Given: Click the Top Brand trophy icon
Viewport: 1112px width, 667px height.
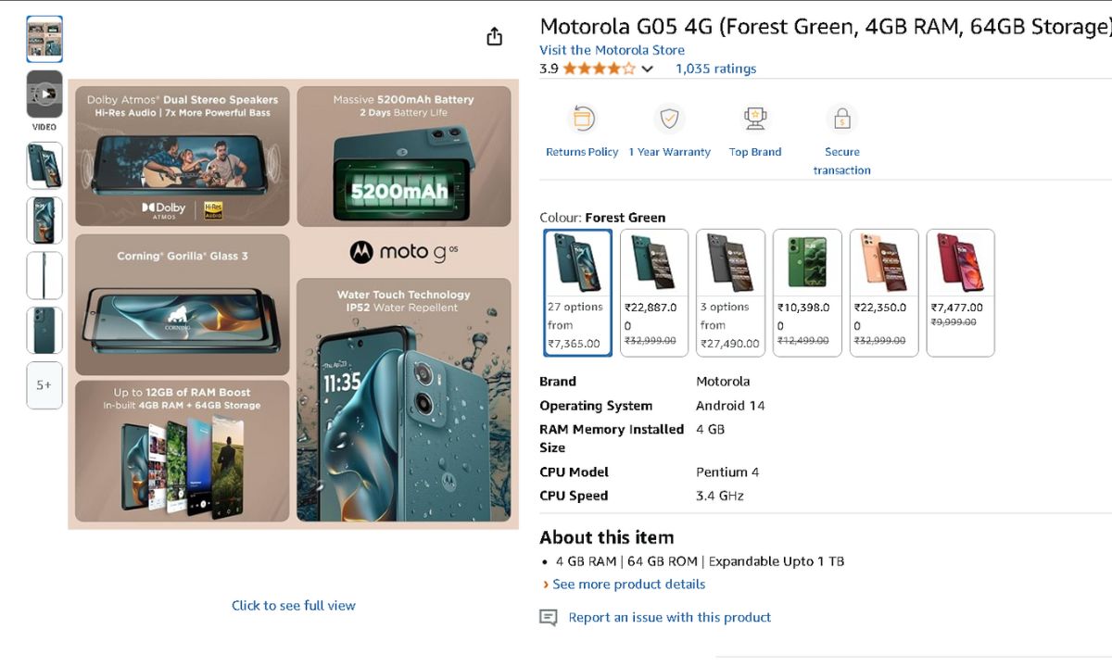Looking at the screenshot, I should point(755,120).
